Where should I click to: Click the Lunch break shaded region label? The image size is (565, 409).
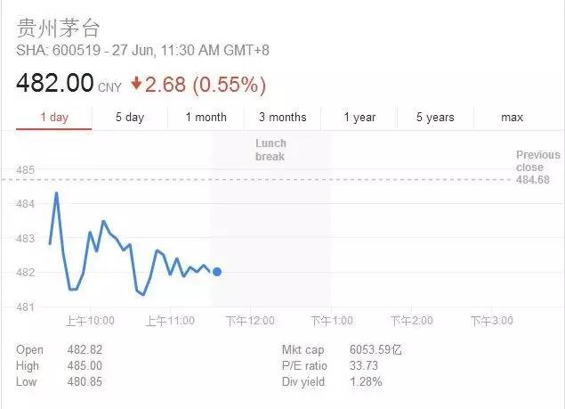(270, 150)
